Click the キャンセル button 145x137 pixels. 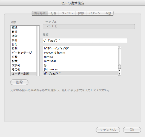pos(108,130)
